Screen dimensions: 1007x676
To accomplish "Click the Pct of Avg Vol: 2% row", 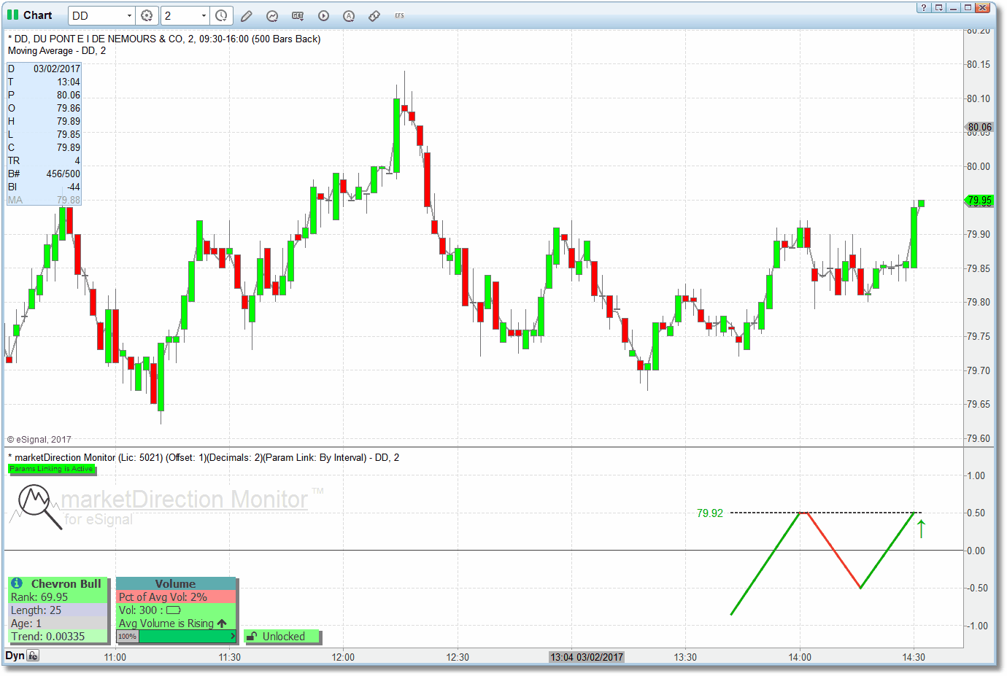I will pos(176,597).
